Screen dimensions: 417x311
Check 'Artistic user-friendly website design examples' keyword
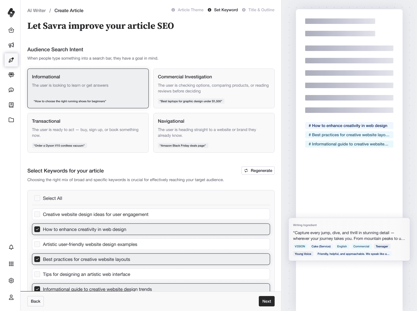click(x=37, y=244)
